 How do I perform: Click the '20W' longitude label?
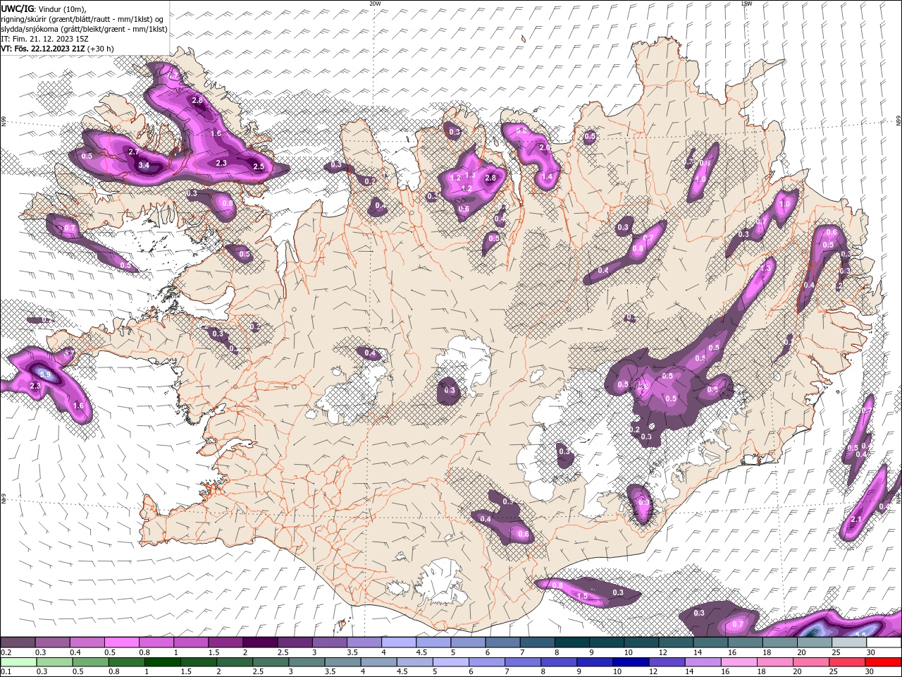[375, 4]
